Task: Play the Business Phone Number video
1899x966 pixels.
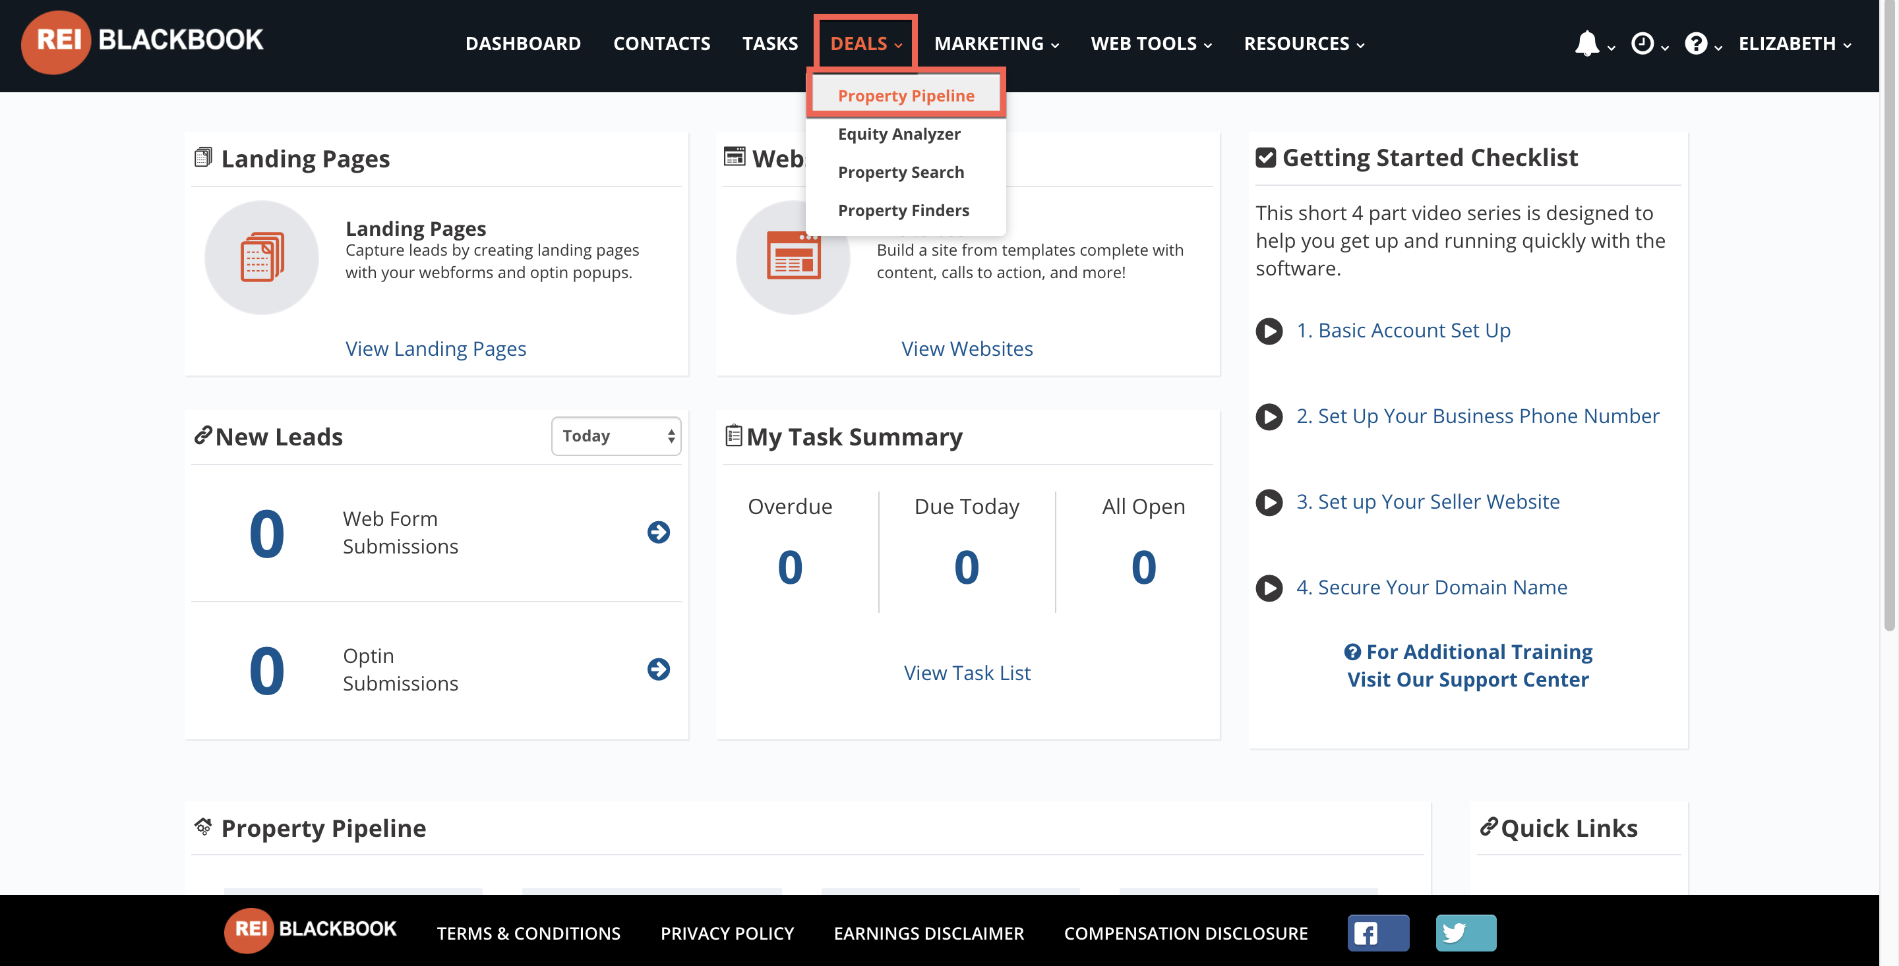Action: point(1269,416)
